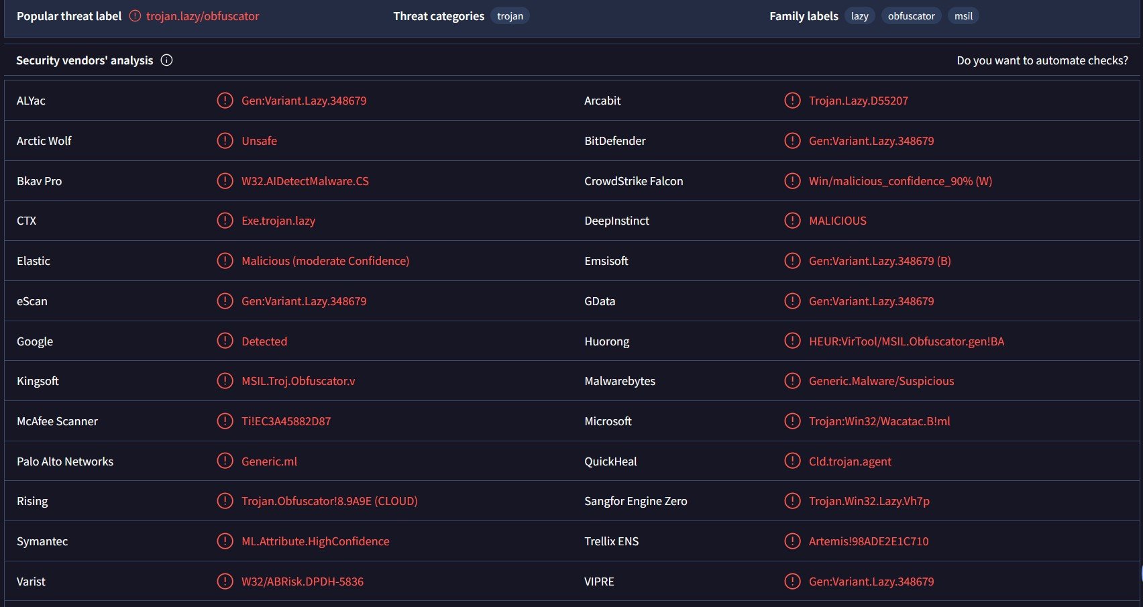Click the Google Detected alert icon
This screenshot has height=607, width=1143.
[225, 341]
